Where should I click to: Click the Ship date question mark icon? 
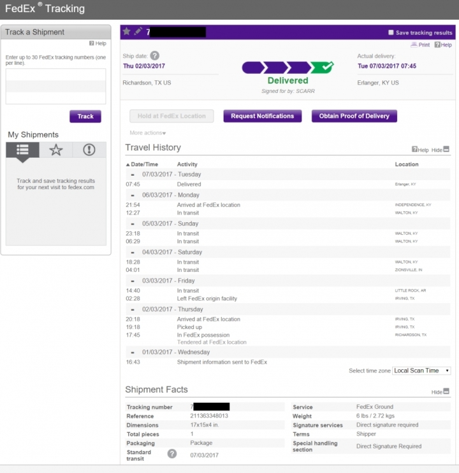(155, 56)
